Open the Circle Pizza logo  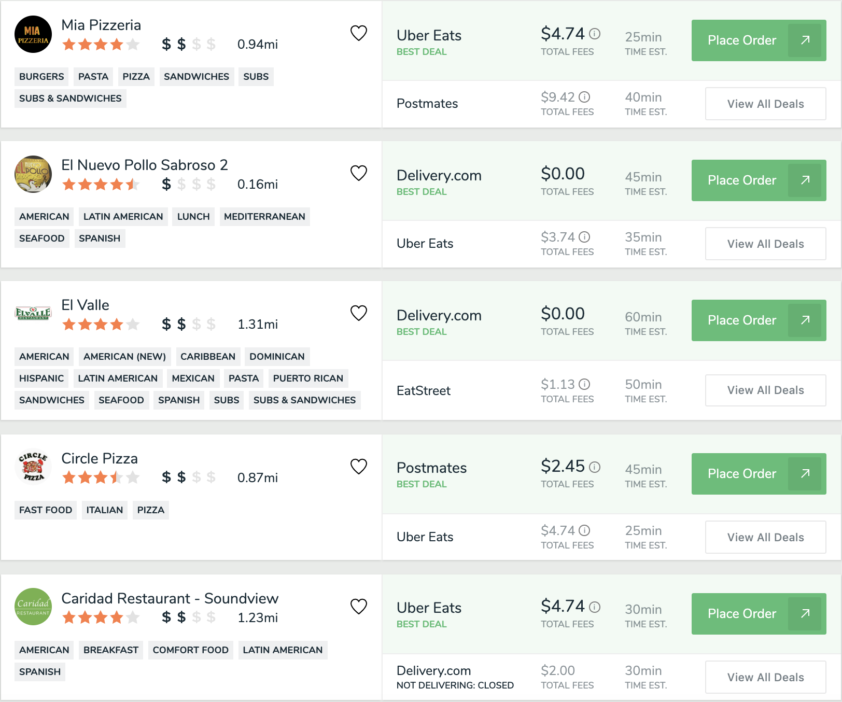33,467
